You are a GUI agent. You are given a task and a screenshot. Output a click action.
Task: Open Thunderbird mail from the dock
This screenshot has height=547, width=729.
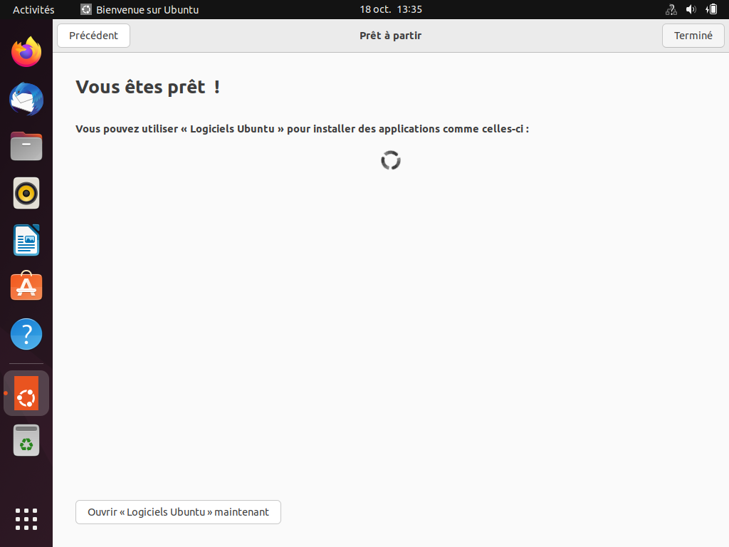pyautogui.click(x=26, y=99)
